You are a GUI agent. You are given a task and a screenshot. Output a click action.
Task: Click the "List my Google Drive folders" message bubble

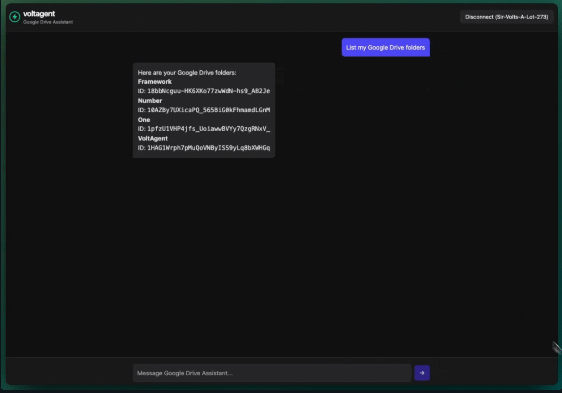pos(386,47)
